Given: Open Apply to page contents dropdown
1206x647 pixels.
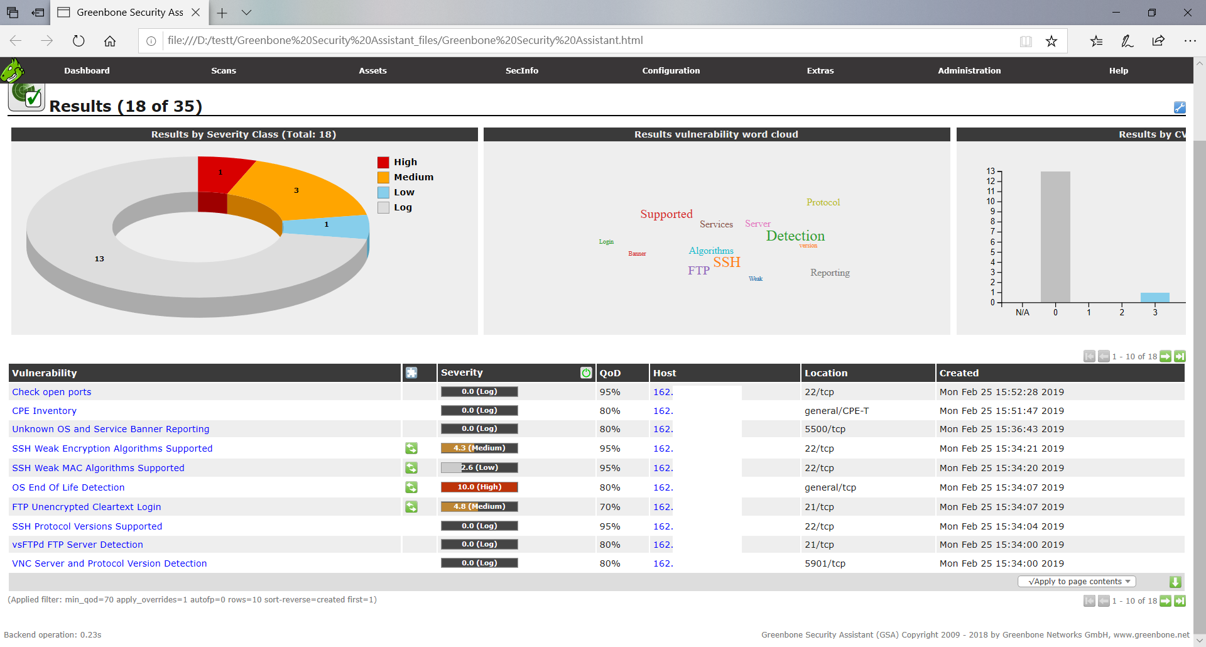Looking at the screenshot, I should (1077, 582).
